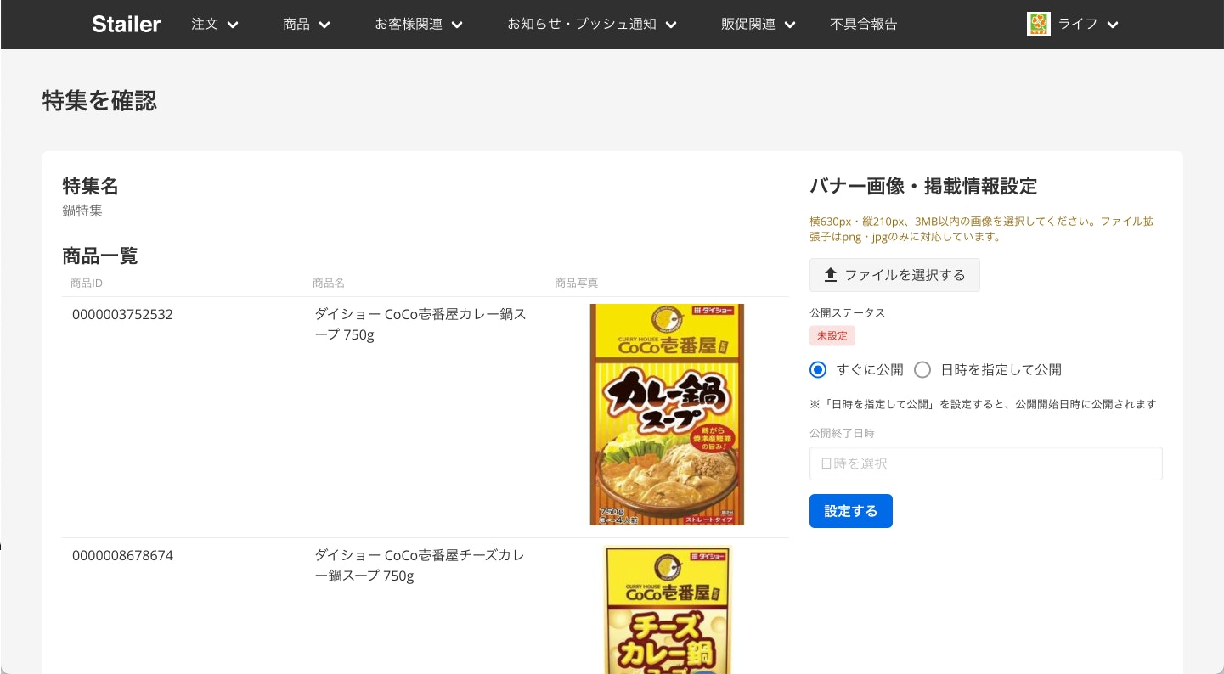Viewport: 1224px width, 674px height.
Task: Click ファイルを選択する button
Action: click(894, 275)
